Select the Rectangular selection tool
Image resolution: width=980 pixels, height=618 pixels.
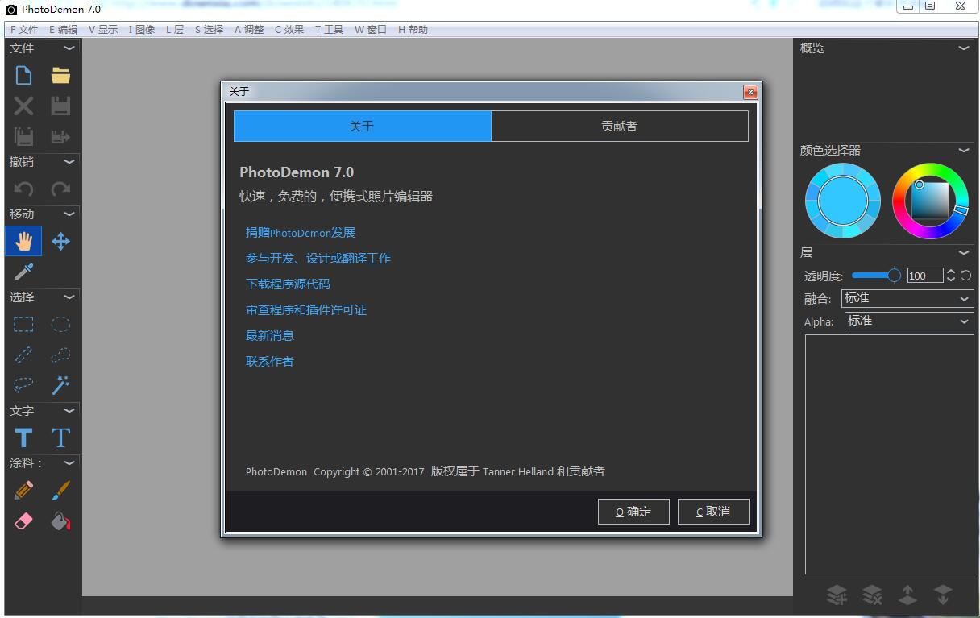24,325
